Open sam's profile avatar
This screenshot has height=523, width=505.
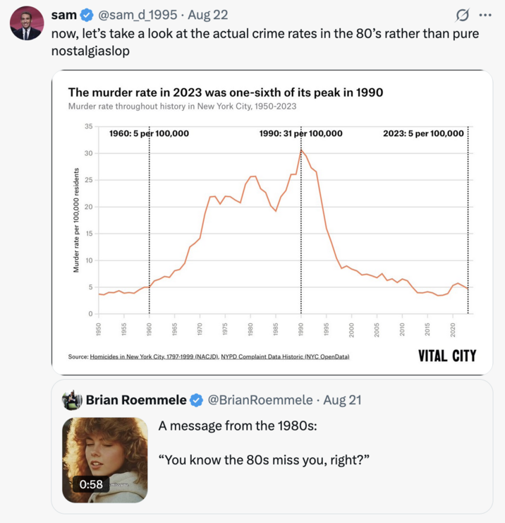coord(27,23)
